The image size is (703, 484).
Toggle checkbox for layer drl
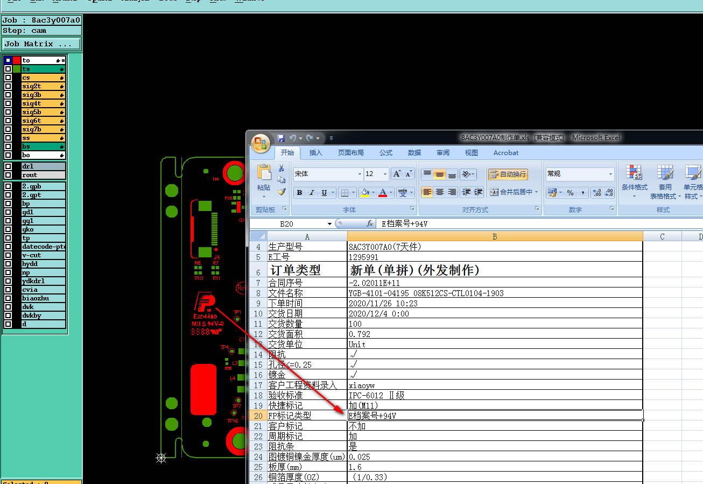coord(8,166)
